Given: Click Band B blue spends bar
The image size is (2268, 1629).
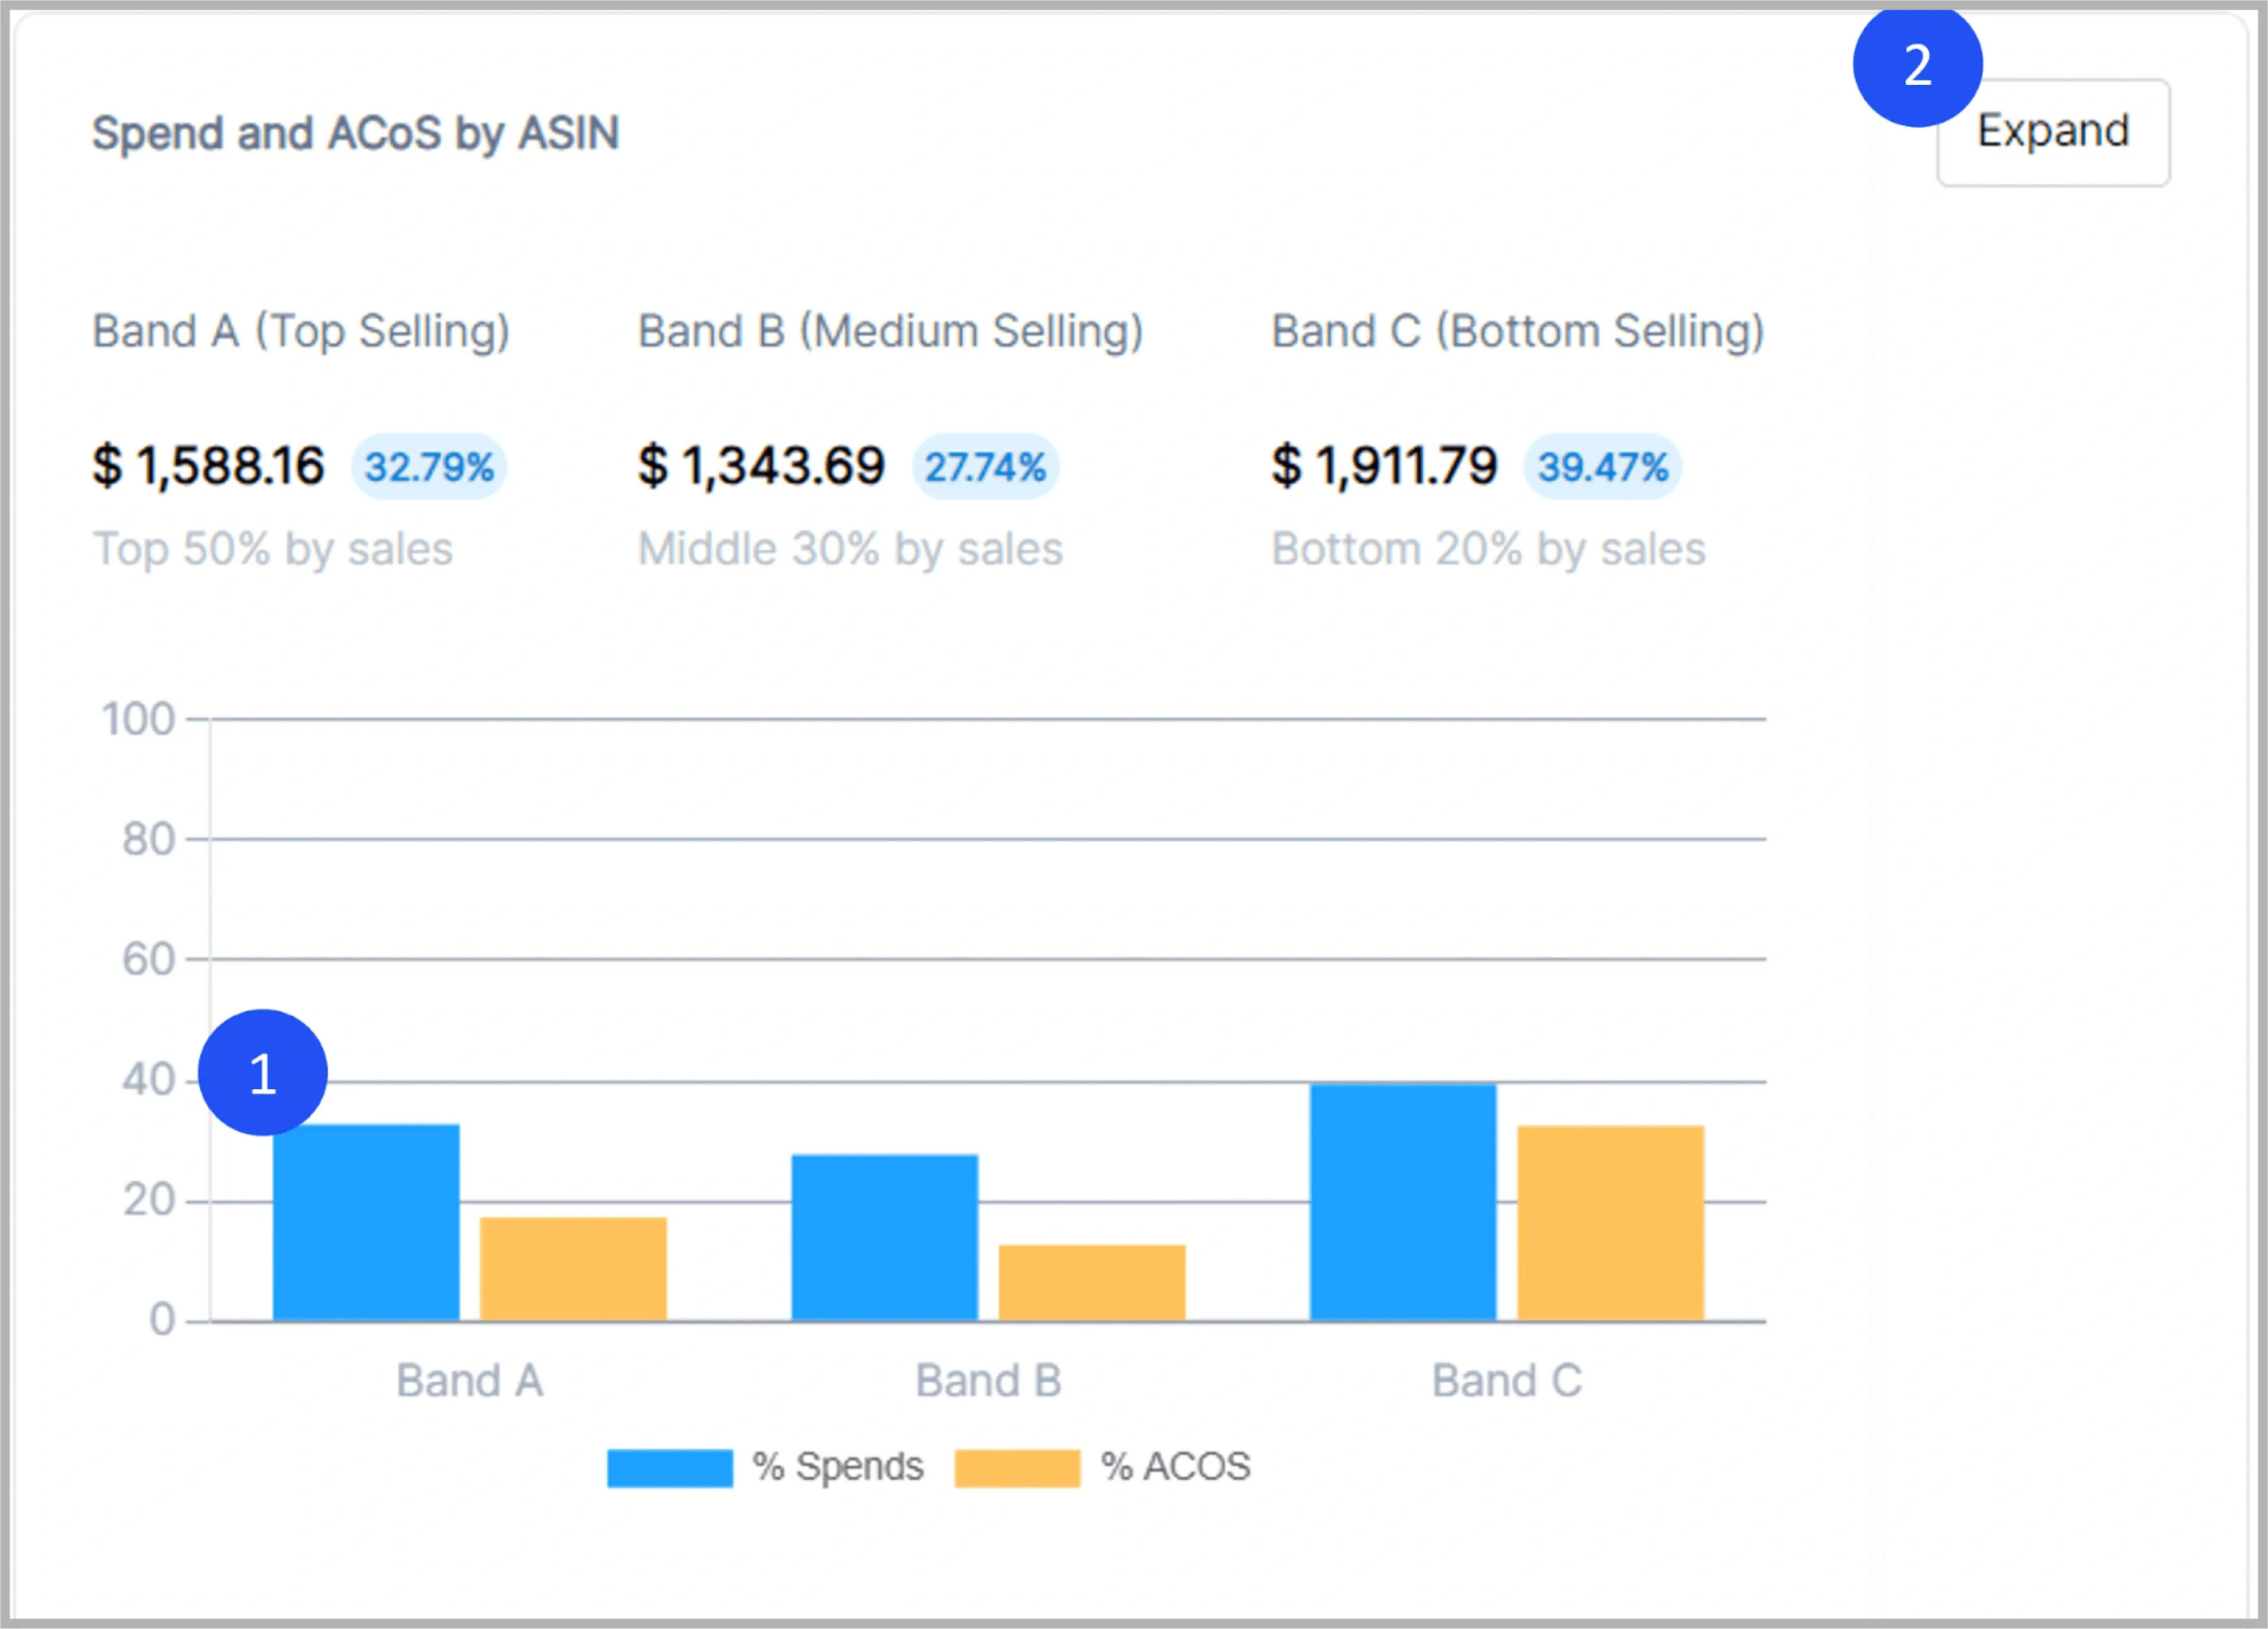Looking at the screenshot, I should [884, 1238].
